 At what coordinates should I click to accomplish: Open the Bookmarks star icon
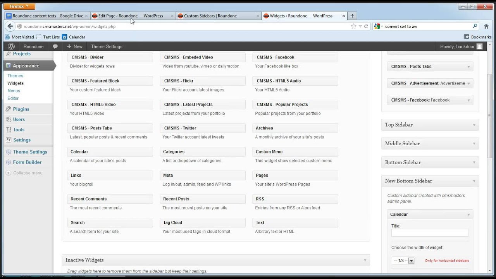click(x=467, y=37)
